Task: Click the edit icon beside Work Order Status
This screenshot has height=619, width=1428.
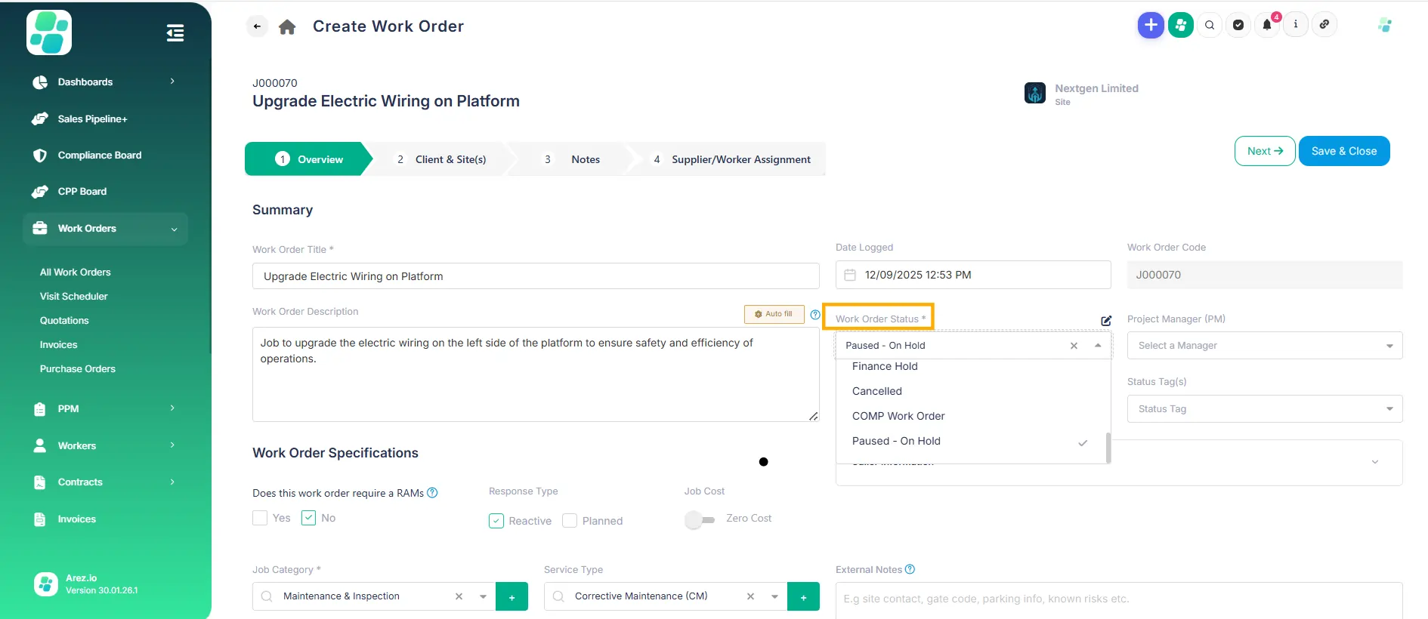Action: point(1106,321)
